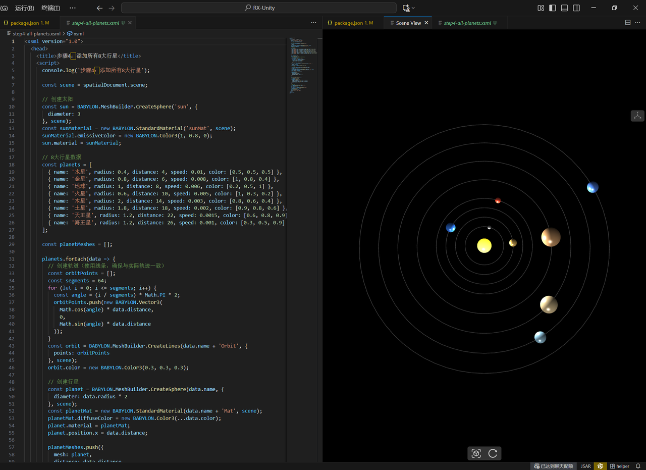Close the Scene View tab
The height and width of the screenshot is (470, 646).
426,23
